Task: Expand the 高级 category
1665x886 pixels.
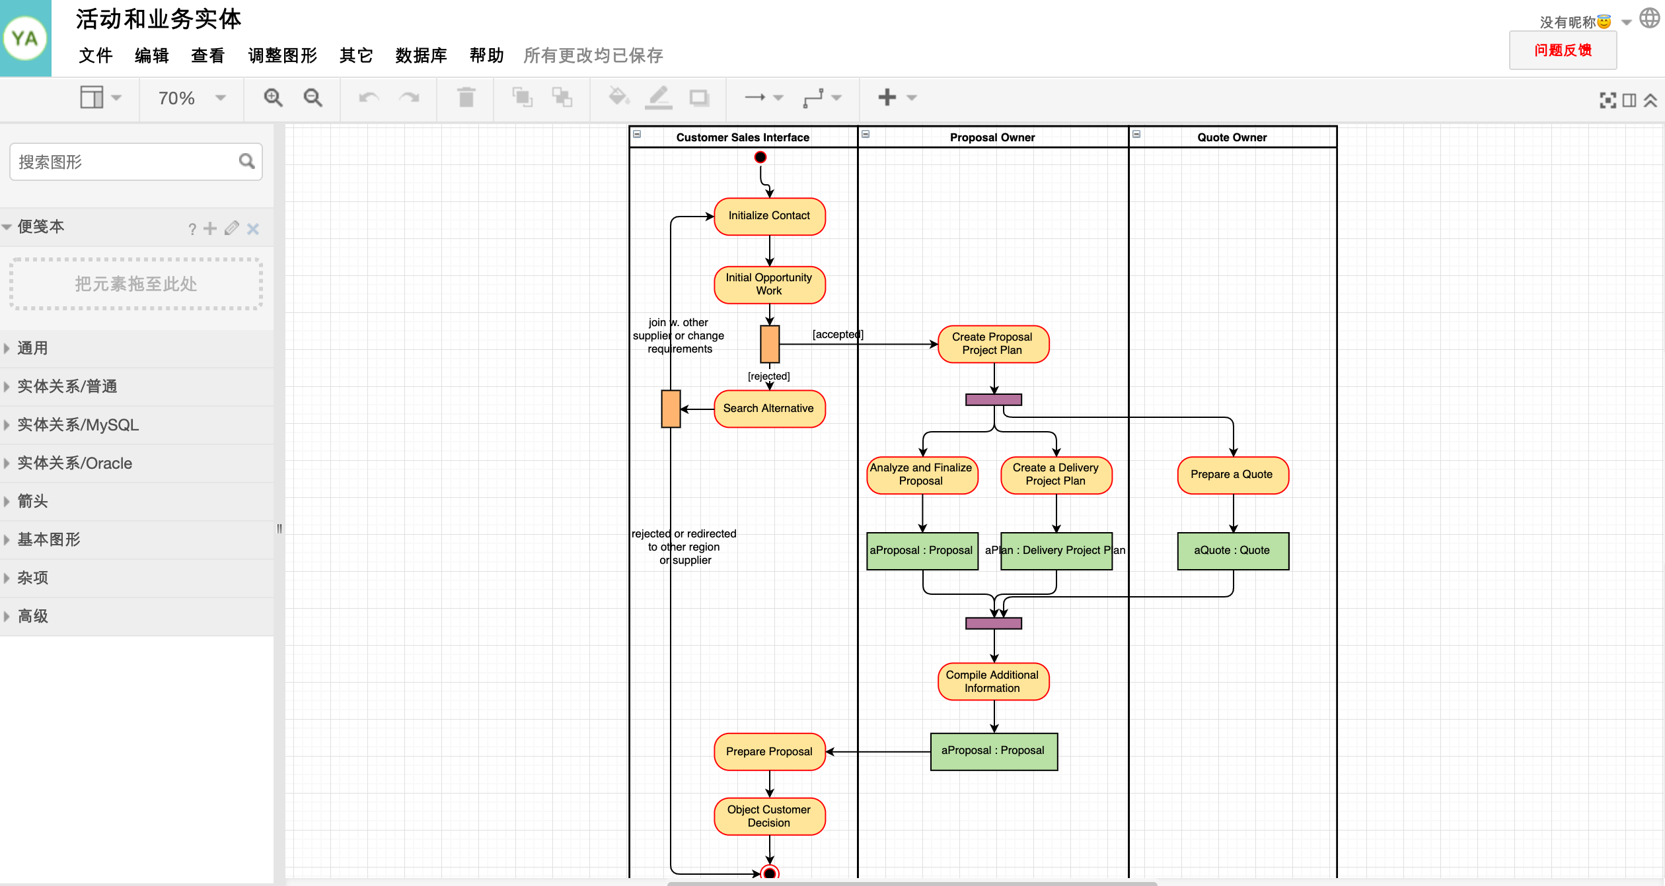Action: click(137, 616)
